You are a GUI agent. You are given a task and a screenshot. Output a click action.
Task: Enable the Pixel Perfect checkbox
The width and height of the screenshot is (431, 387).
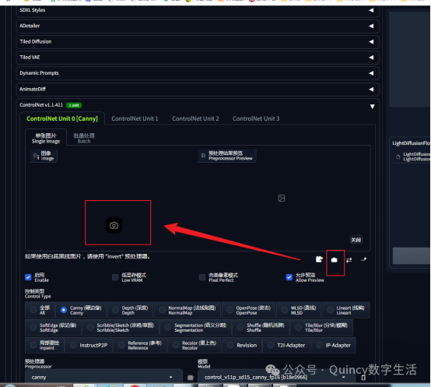[x=202, y=277]
